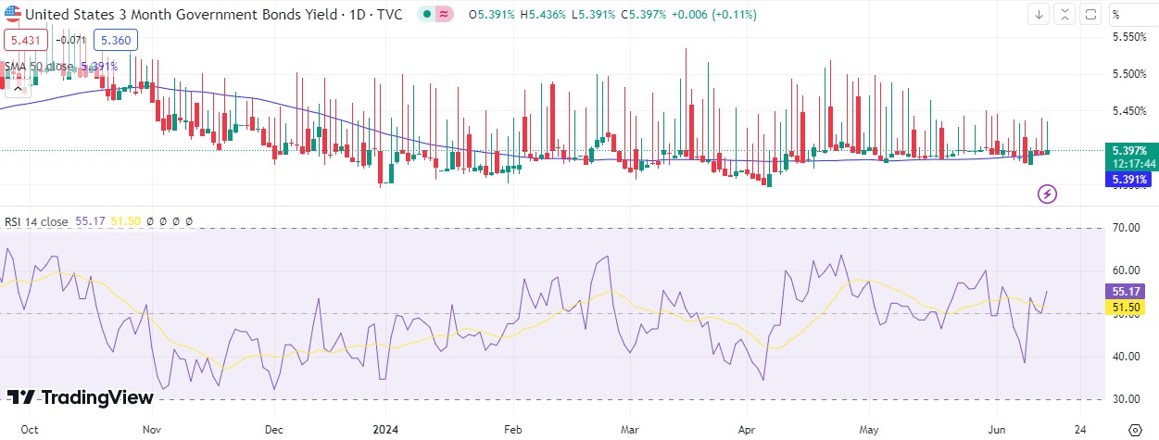Click the pink approximate-data status icon
The width and height of the screenshot is (1159, 440).
[x=445, y=15]
